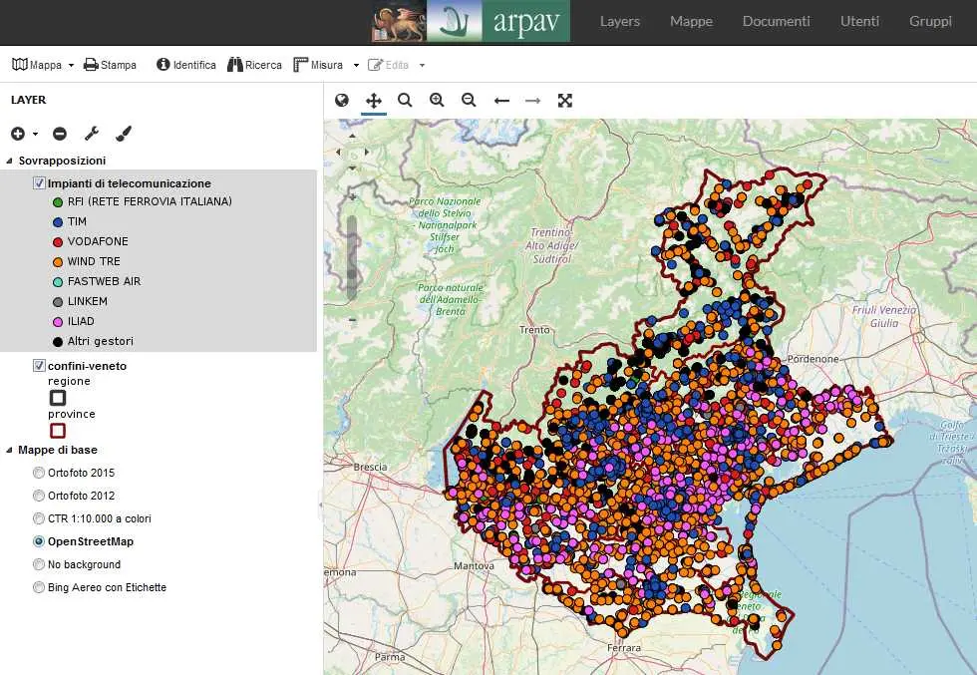
Task: Toggle confini-veneto layer checkbox
Action: coord(40,366)
